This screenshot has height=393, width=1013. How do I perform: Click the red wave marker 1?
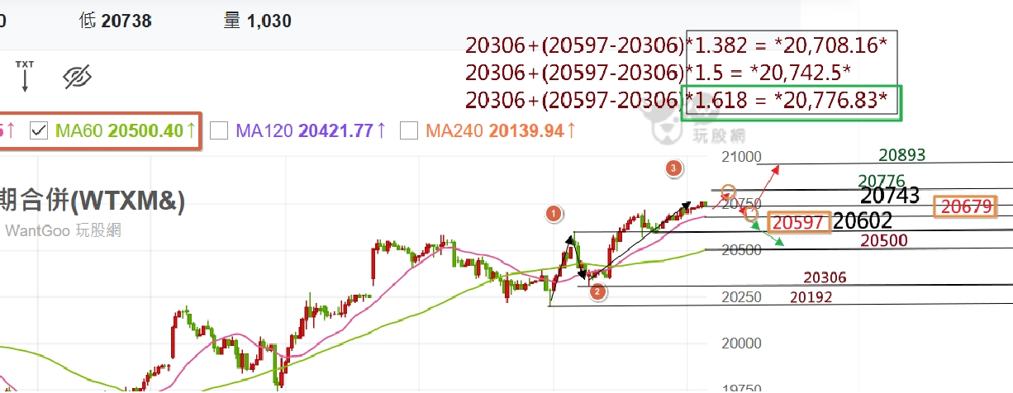[x=554, y=214]
